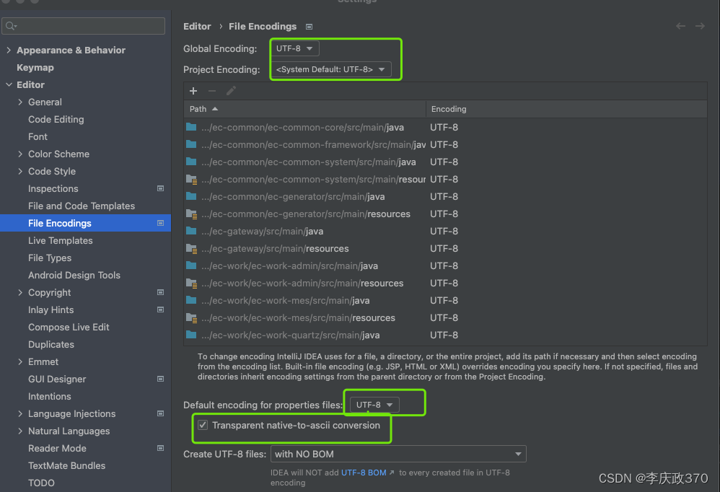Click folder icon of ec-work-quartz java path
The height and width of the screenshot is (492, 720).
[191, 335]
